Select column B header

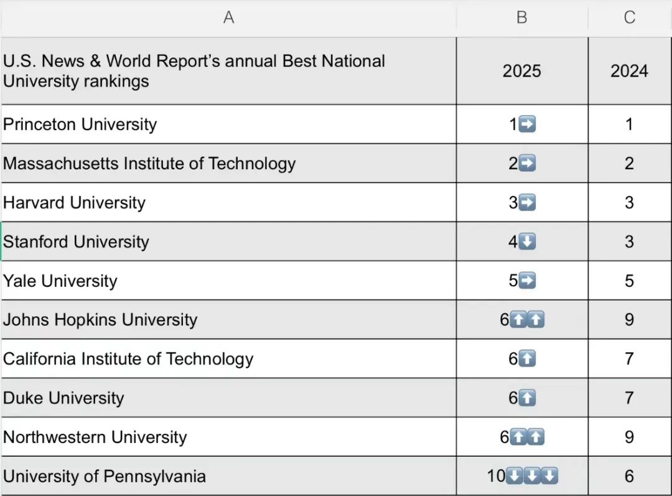(521, 17)
